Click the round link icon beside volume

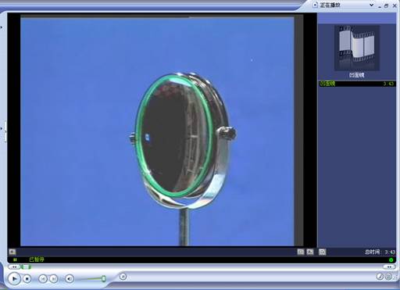pos(123,277)
